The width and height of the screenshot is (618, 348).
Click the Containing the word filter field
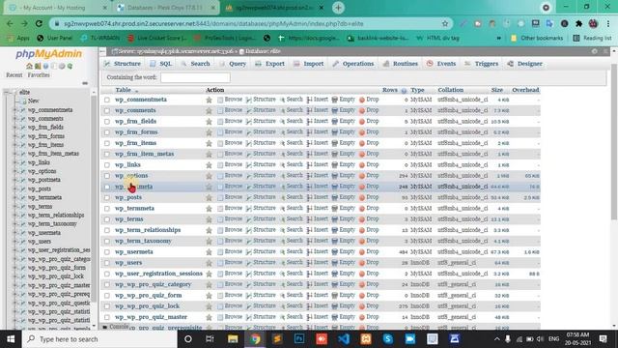[195, 77]
